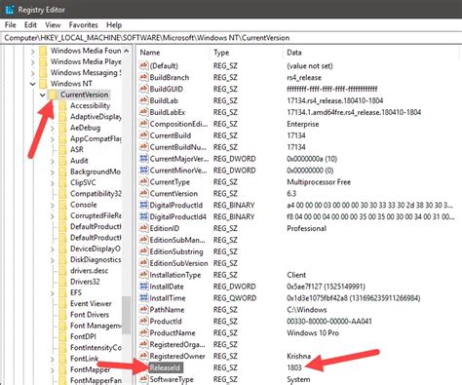The image size is (462, 385).
Task: Select the FontDPI folder icon
Action: click(62, 336)
